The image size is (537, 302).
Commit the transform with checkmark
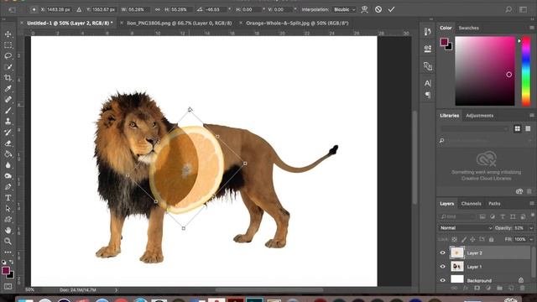(391, 9)
